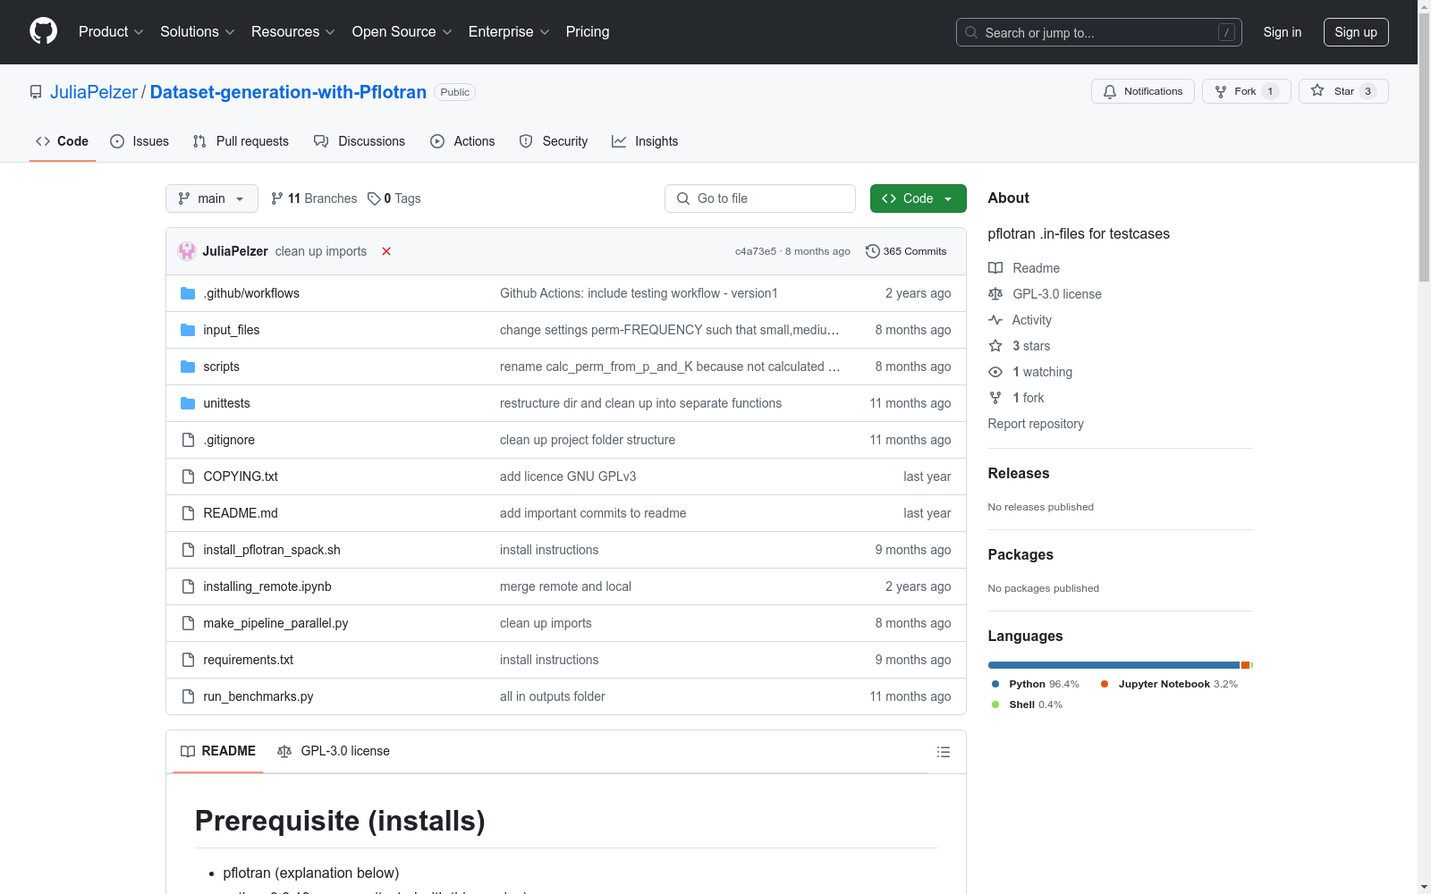Select the README tab in the file viewer

coord(218,751)
